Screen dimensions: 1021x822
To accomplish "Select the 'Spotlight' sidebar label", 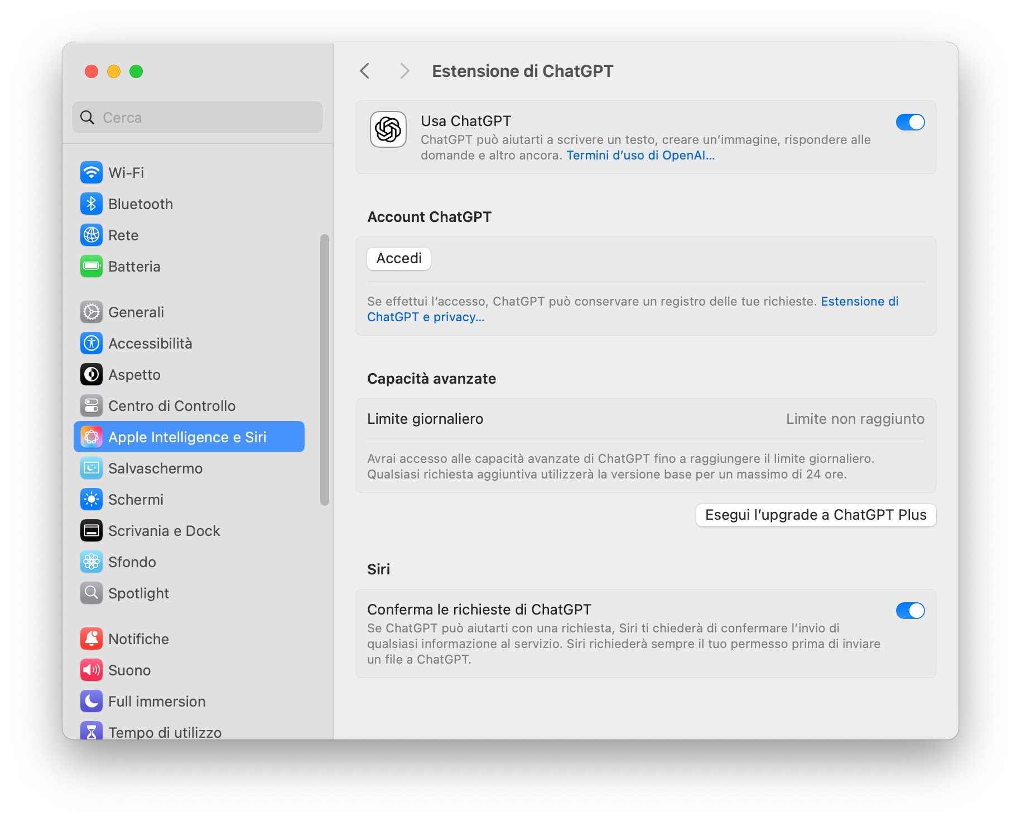I will [x=139, y=593].
